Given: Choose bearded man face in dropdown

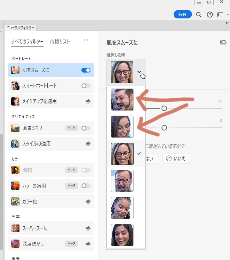Looking at the screenshot, I should click(x=122, y=100).
